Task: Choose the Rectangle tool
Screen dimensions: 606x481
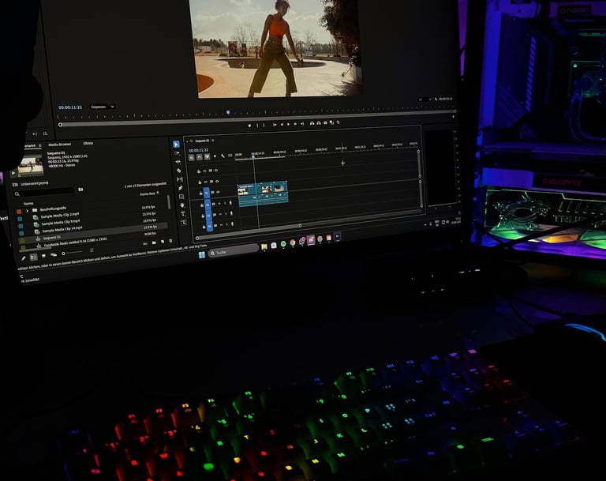Action: (x=181, y=197)
